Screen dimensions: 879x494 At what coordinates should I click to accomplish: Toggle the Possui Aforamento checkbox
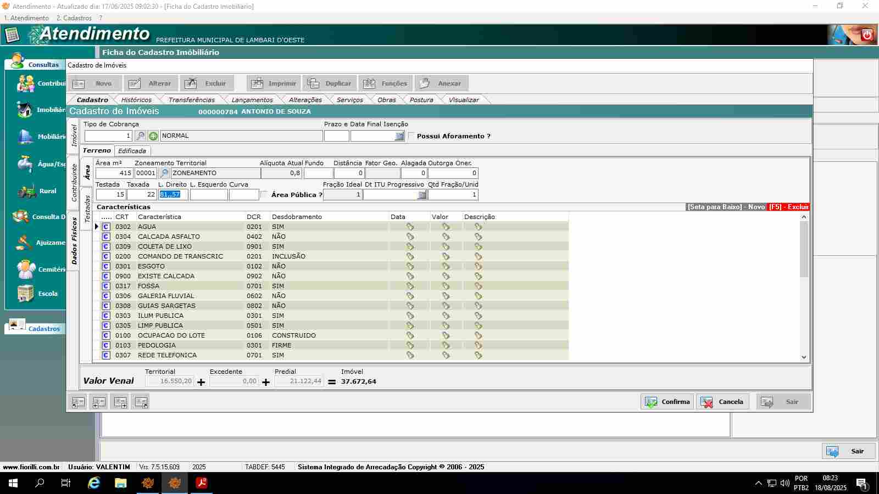pyautogui.click(x=411, y=136)
